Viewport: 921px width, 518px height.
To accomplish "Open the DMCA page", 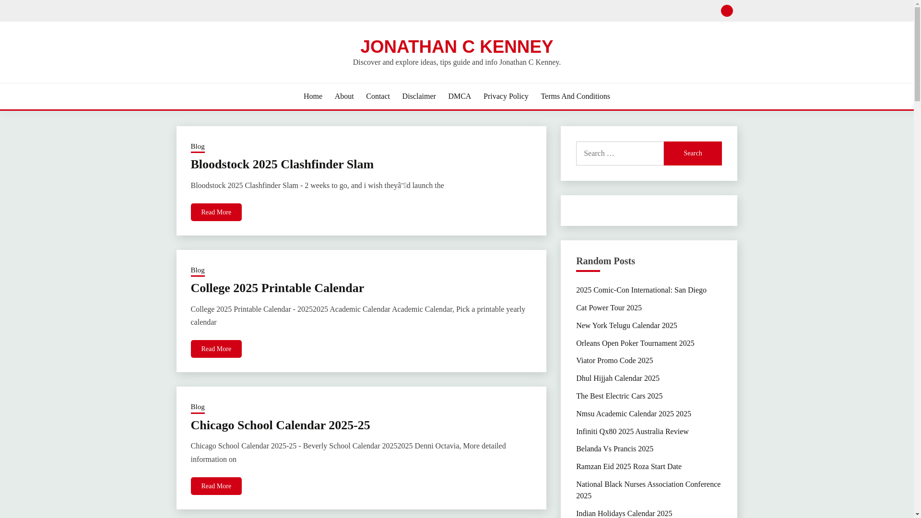I will (460, 96).
